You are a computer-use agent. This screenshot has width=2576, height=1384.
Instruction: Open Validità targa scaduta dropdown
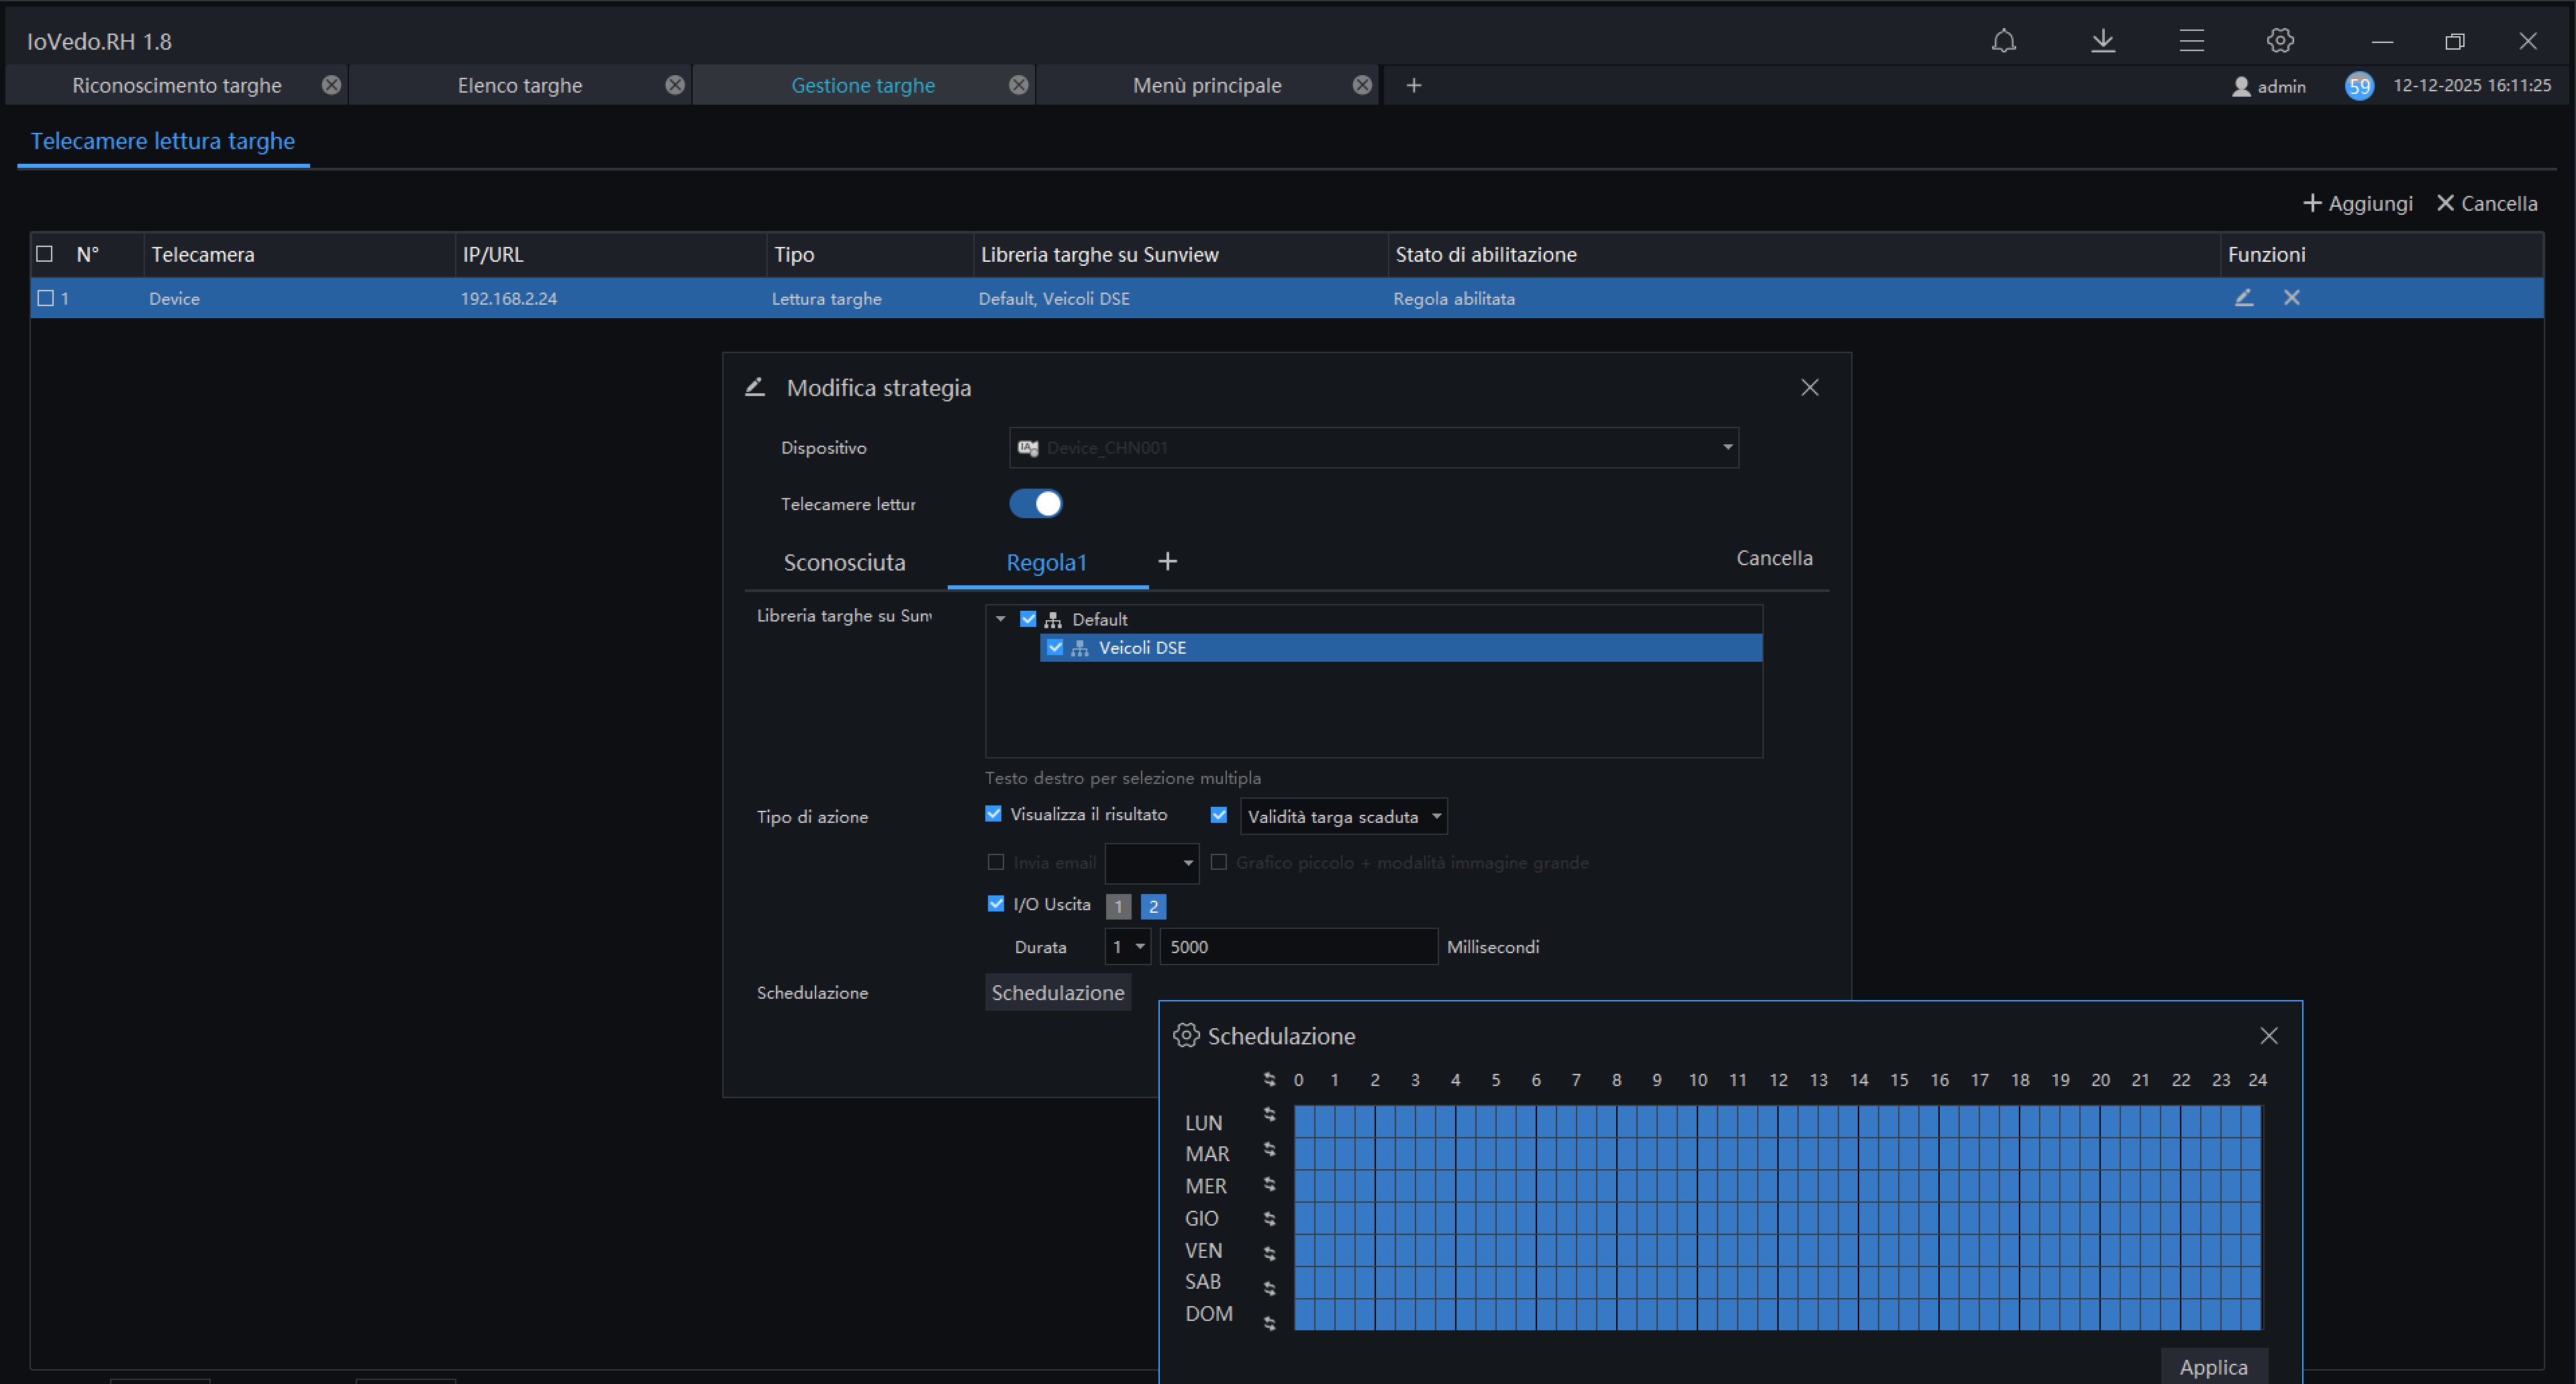[x=1343, y=817]
